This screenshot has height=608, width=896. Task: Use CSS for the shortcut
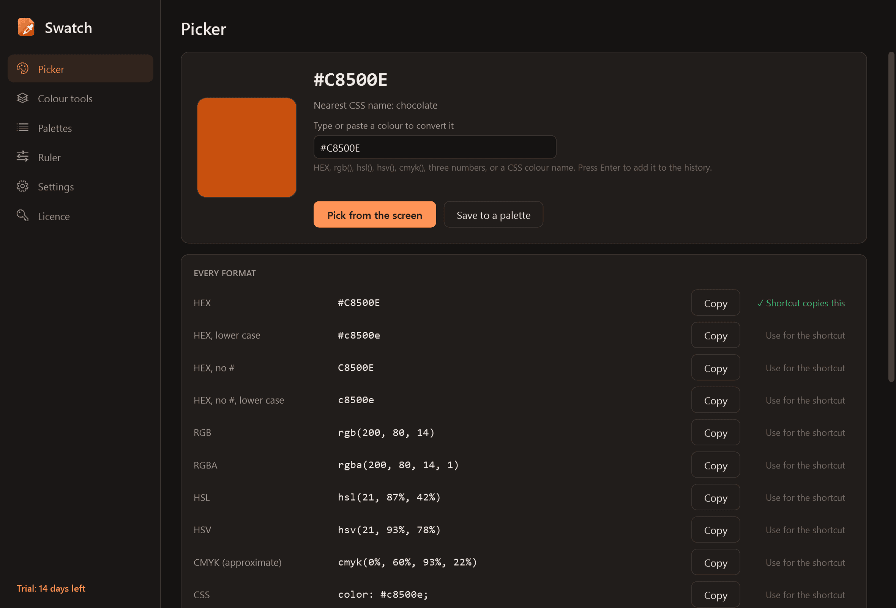point(805,594)
